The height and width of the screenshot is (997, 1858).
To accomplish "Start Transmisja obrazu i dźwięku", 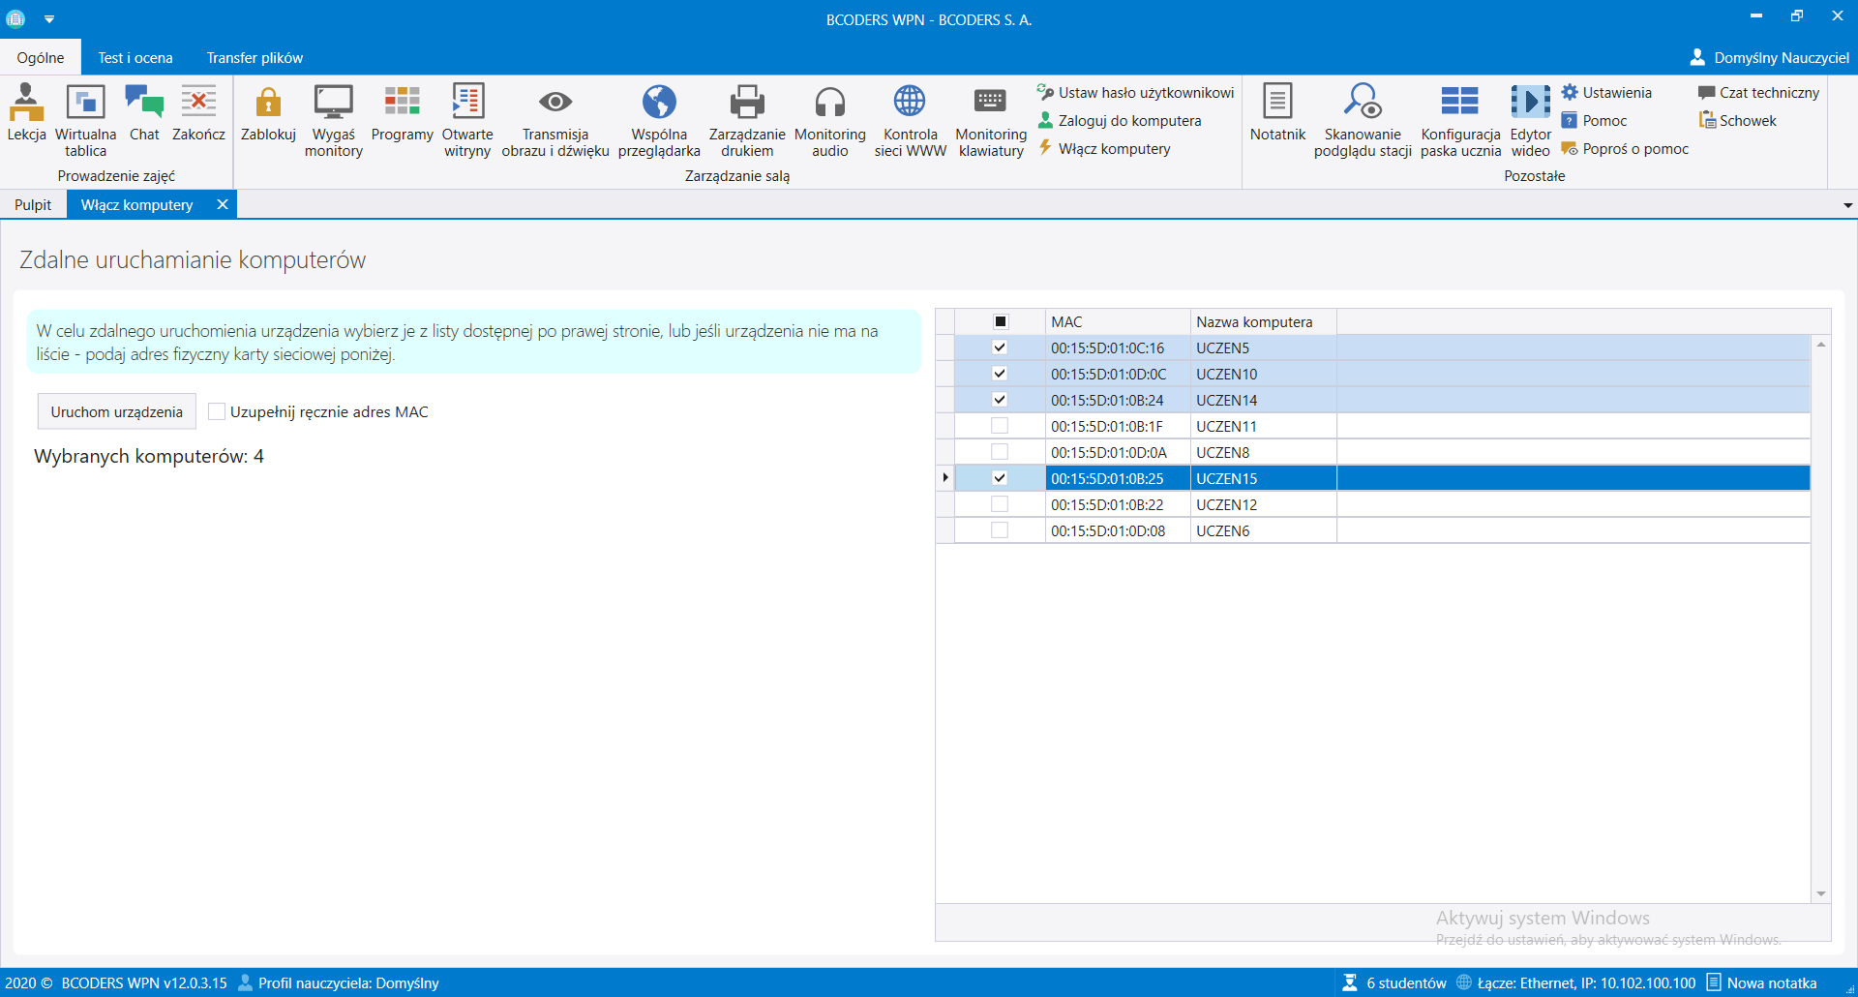I will (555, 121).
